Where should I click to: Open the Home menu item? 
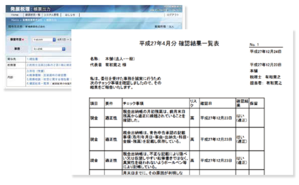point(15,15)
